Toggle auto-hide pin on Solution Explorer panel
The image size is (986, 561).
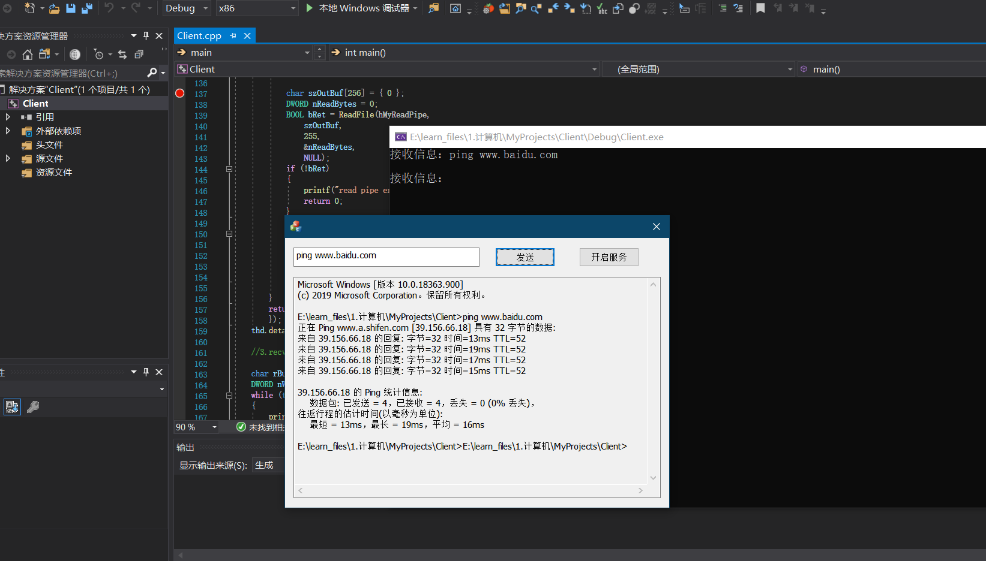(x=146, y=36)
